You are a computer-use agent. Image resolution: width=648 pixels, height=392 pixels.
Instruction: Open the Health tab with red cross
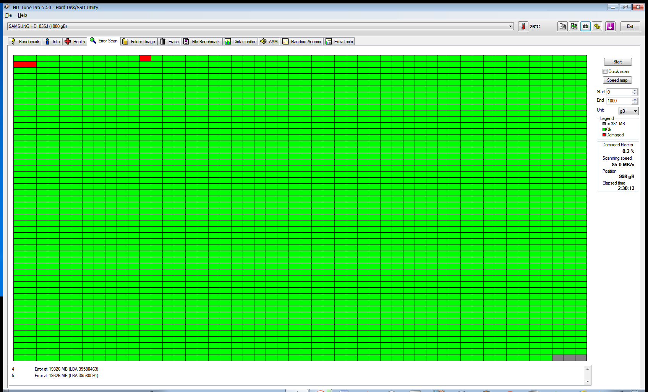75,42
